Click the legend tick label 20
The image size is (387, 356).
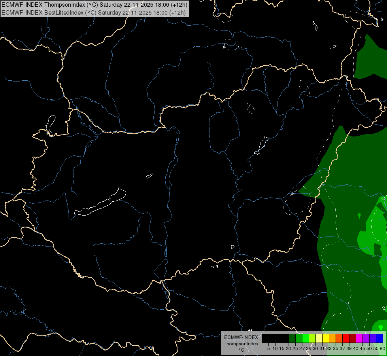tap(289, 348)
